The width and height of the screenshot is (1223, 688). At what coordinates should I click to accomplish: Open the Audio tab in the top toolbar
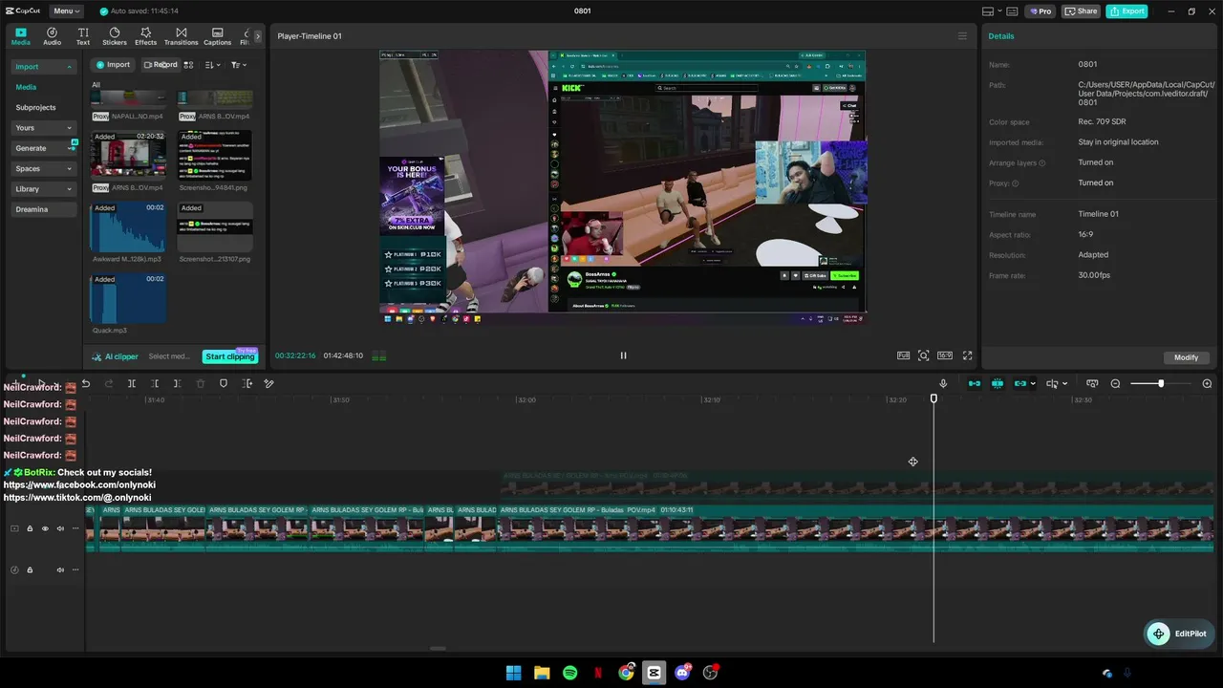(x=52, y=36)
